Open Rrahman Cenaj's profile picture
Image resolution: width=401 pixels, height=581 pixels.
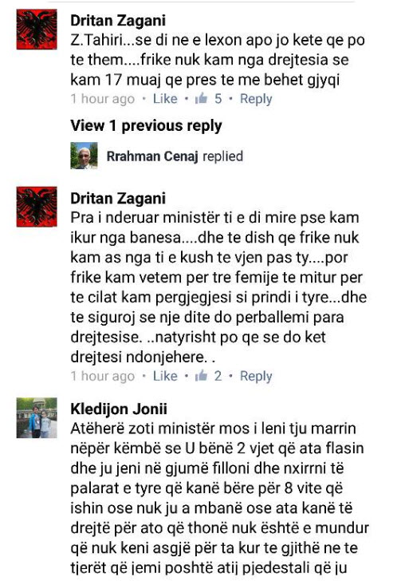84,156
